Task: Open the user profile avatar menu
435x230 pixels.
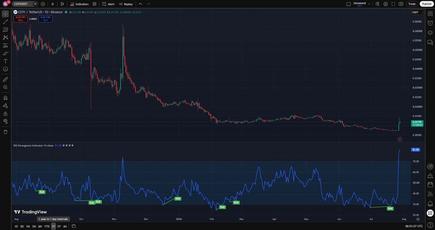Action: point(5,4)
